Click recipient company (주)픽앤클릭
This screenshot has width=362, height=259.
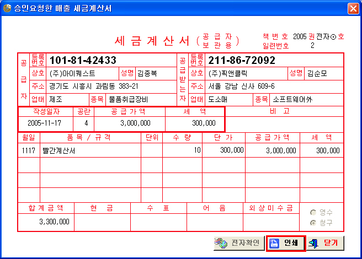click(228, 74)
